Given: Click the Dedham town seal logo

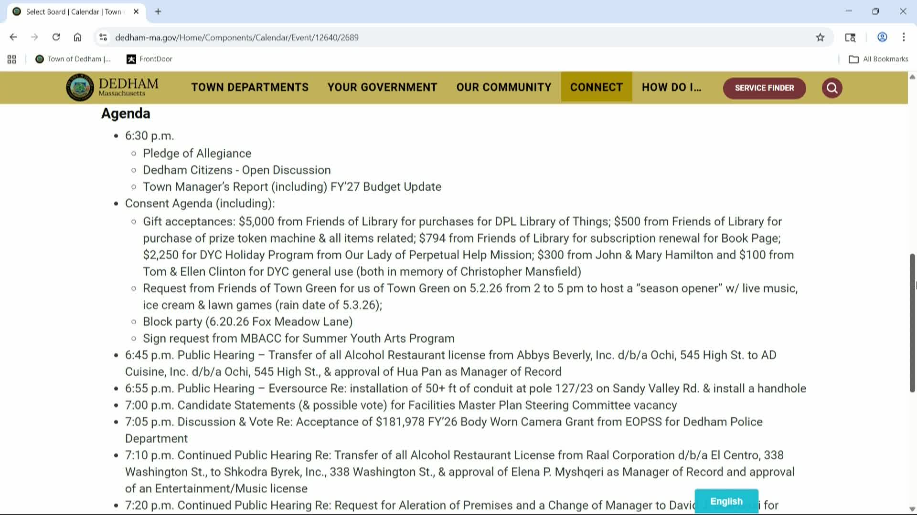Looking at the screenshot, I should coord(80,87).
